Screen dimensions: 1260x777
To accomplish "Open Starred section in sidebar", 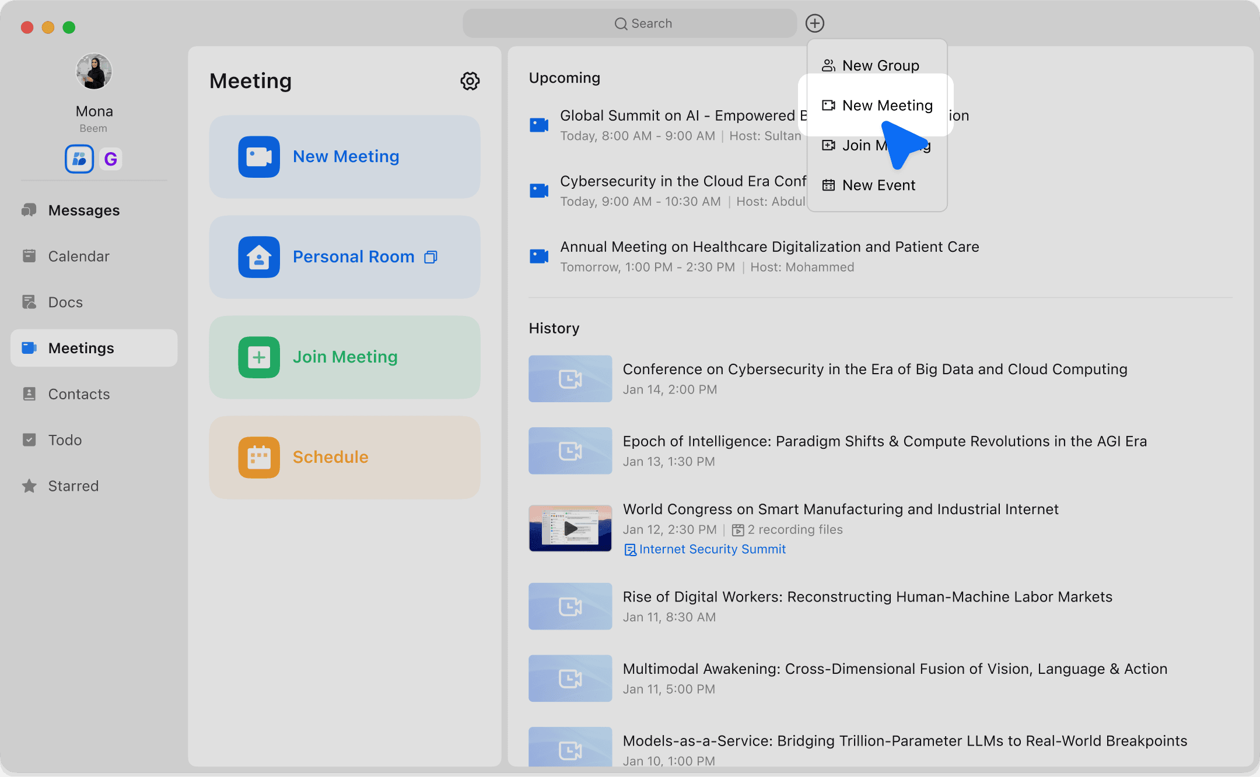I will tap(73, 486).
